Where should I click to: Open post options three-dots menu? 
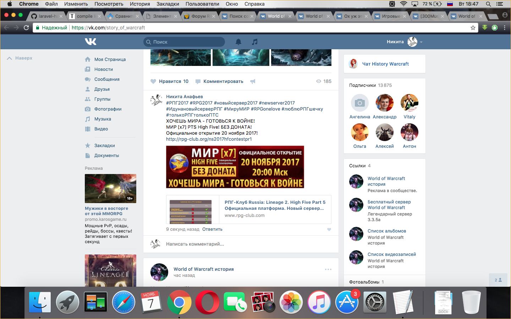[x=328, y=269]
